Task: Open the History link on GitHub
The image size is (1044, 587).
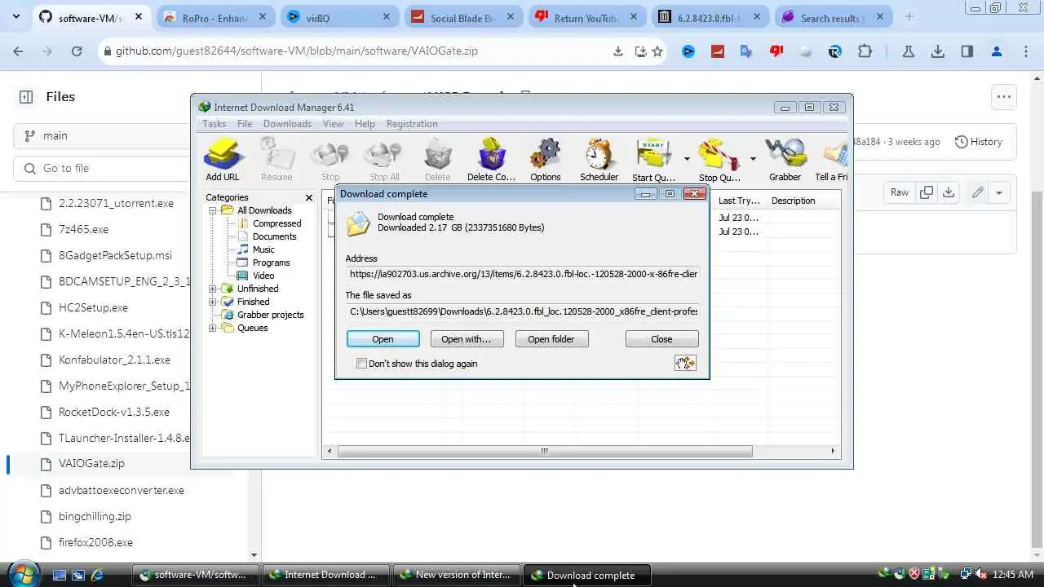Action: click(x=978, y=142)
